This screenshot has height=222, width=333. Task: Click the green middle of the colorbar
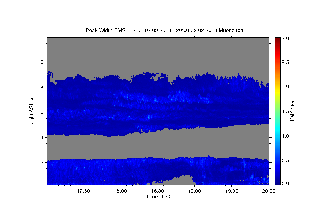click(277, 111)
